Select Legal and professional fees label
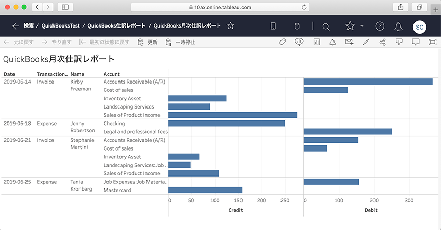 [136, 132]
